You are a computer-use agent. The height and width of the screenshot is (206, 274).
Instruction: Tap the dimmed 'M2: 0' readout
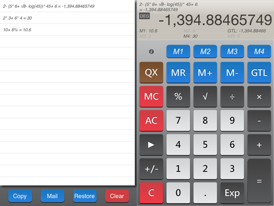[x=189, y=31]
